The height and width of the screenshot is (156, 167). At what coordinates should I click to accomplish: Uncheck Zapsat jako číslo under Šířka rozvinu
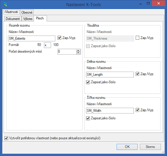pyautogui.click(x=88, y=118)
